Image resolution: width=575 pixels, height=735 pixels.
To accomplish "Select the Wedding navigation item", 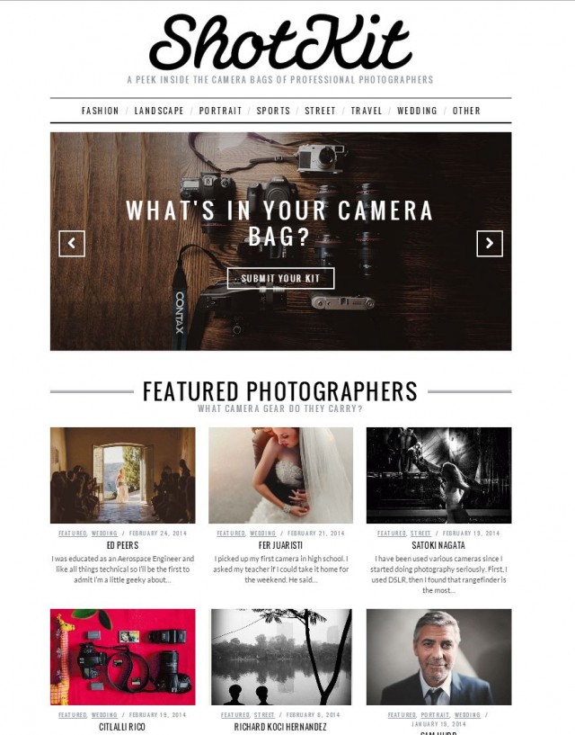I will tap(417, 111).
